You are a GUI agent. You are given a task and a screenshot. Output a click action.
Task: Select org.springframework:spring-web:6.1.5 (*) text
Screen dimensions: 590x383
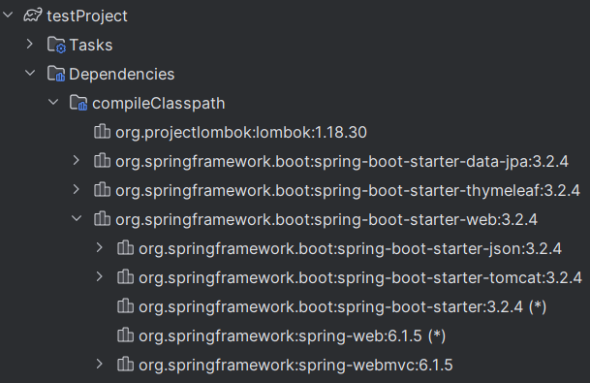click(x=293, y=335)
